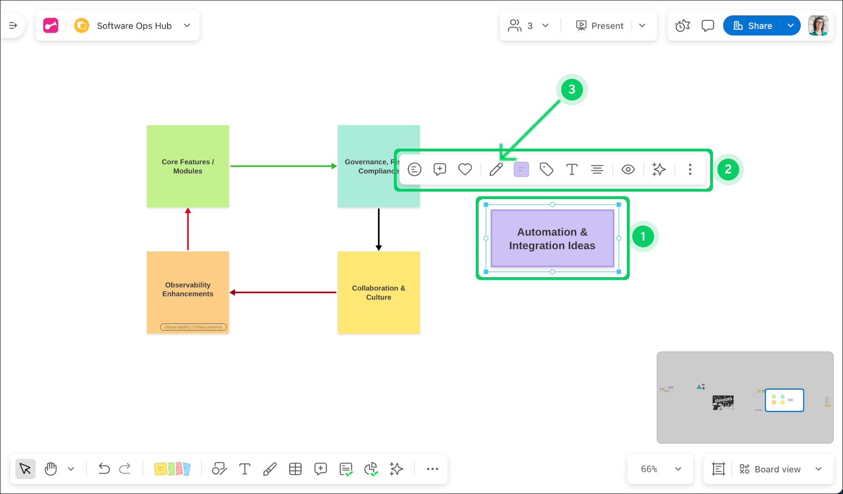The width and height of the screenshot is (843, 494).
Task: Select the text alignment icon
Action: click(x=597, y=169)
